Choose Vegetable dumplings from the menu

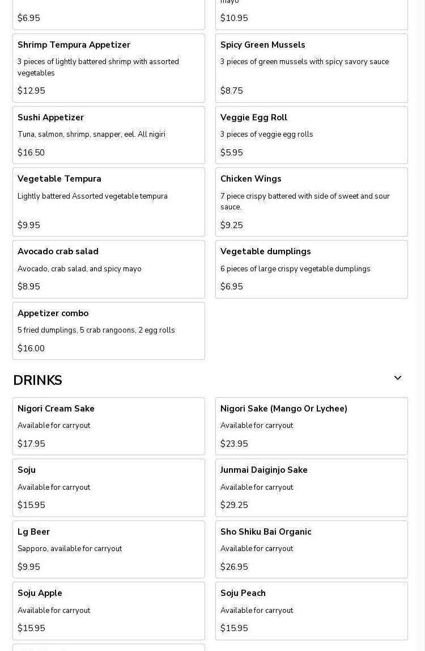pyautogui.click(x=311, y=269)
